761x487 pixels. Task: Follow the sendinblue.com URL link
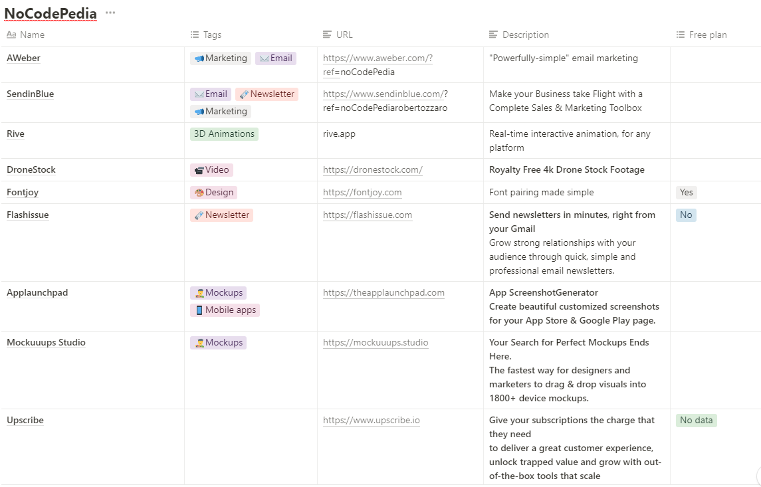pos(383,94)
